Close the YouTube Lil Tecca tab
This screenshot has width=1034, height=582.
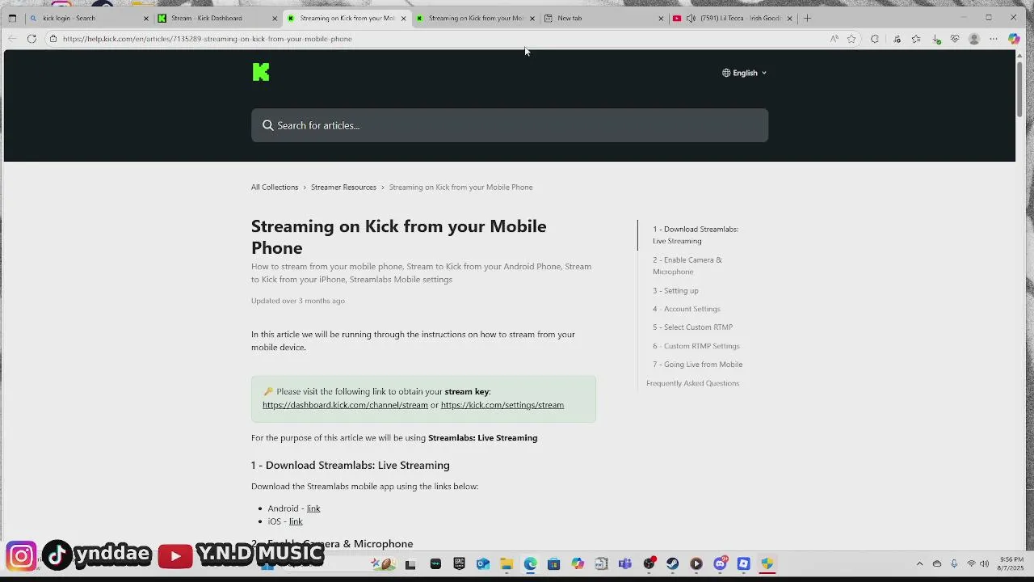pos(790,18)
